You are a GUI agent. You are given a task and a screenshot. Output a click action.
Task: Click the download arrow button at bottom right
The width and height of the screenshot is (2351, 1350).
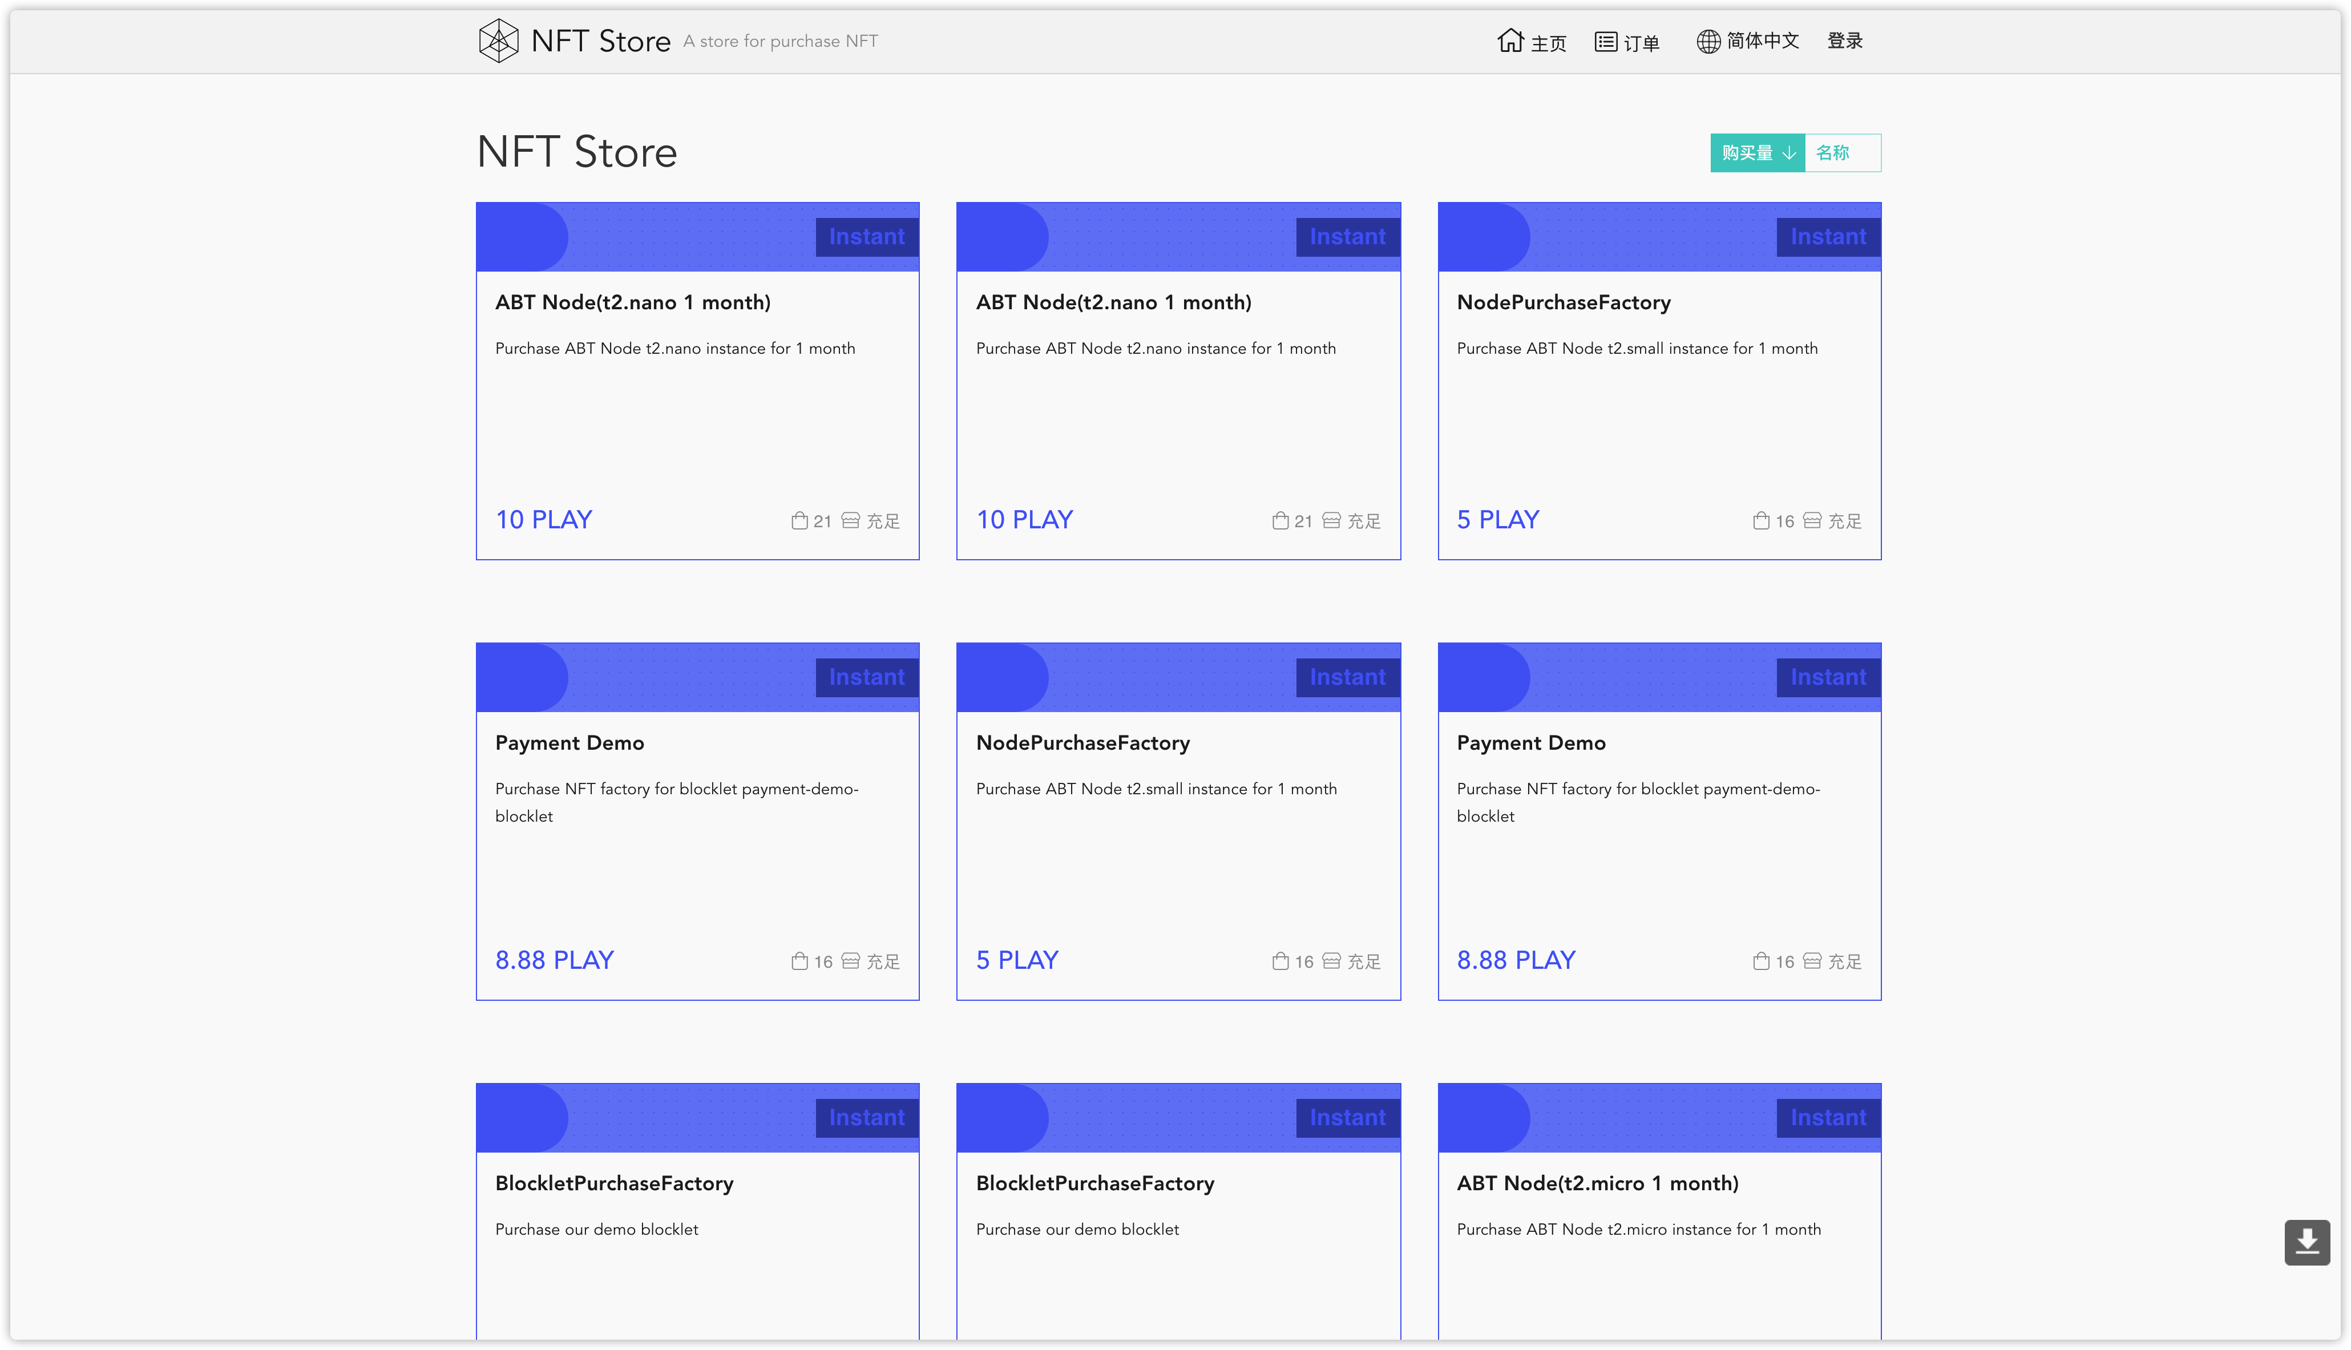point(2306,1242)
